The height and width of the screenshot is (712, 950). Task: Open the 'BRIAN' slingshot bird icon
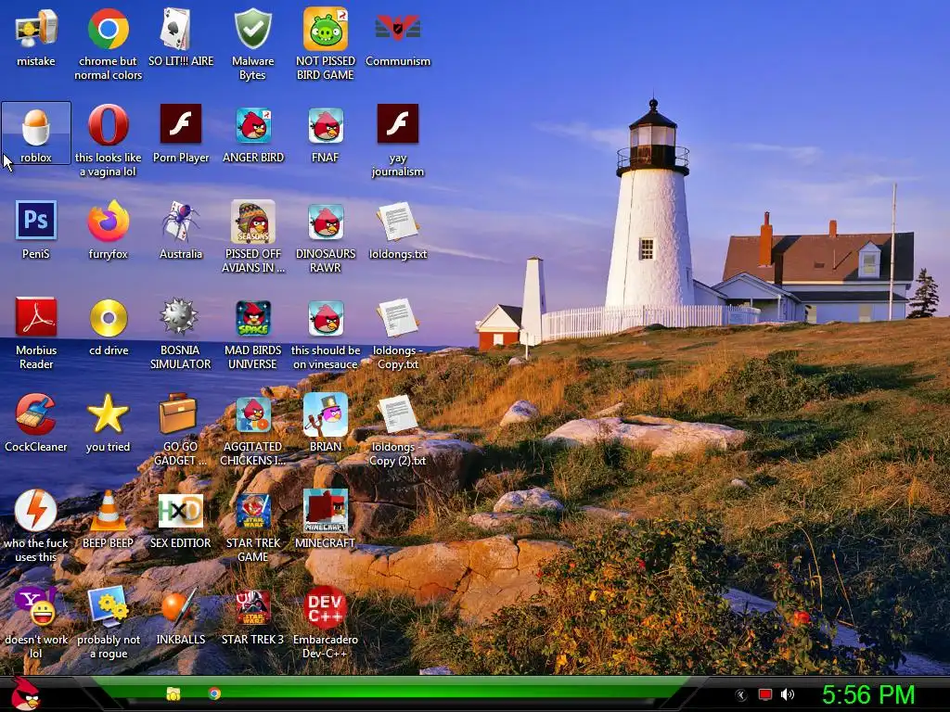coord(326,414)
